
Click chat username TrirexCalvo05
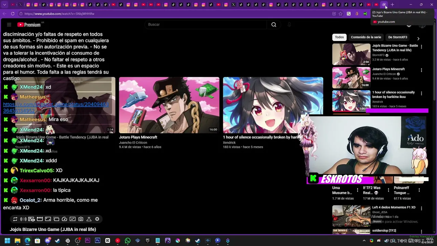pyautogui.click(x=37, y=170)
